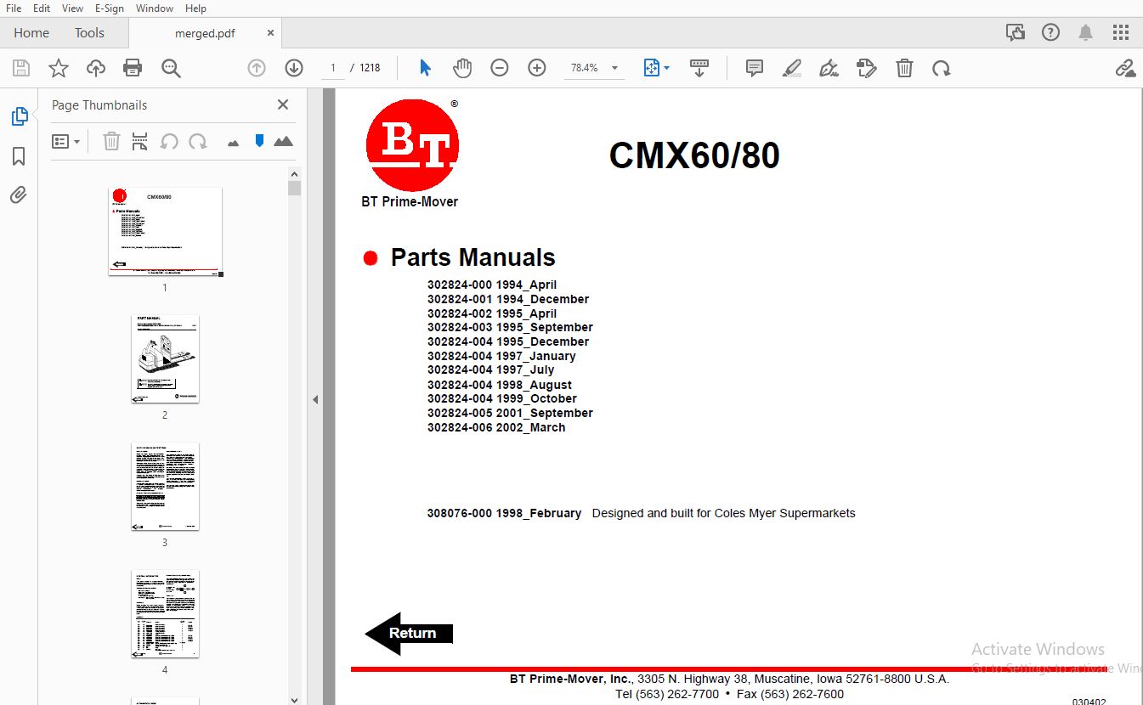Image resolution: width=1143 pixels, height=705 pixels.
Task: Open the Edit menu
Action: point(42,8)
